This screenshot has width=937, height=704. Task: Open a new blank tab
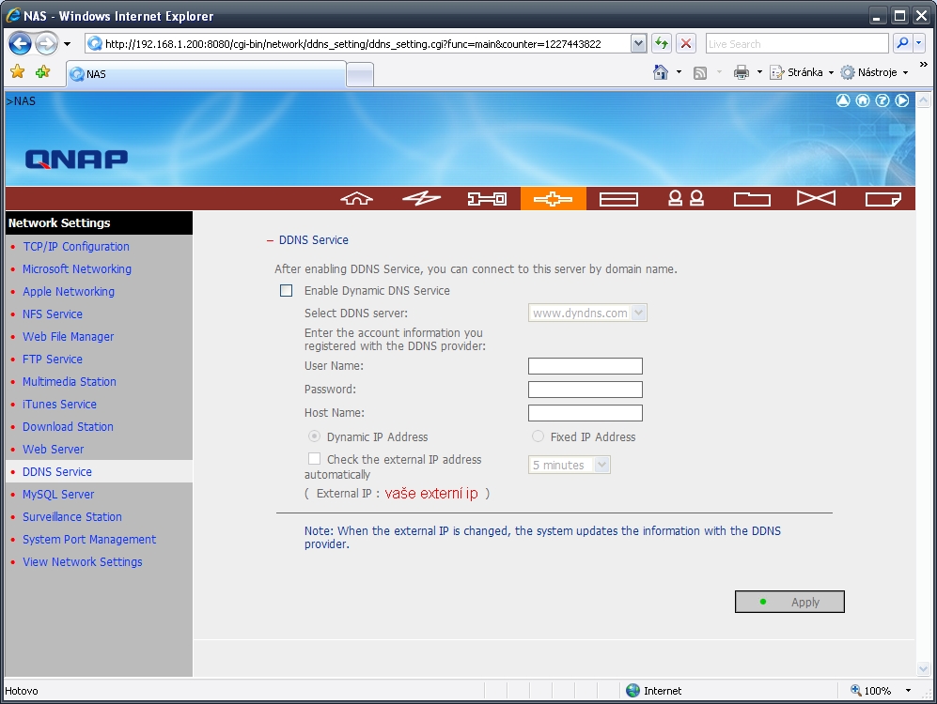360,75
